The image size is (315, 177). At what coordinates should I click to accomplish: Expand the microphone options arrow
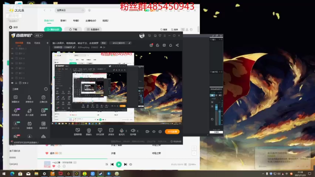[126, 131]
